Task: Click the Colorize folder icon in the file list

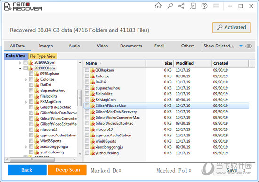Action: tap(92, 76)
